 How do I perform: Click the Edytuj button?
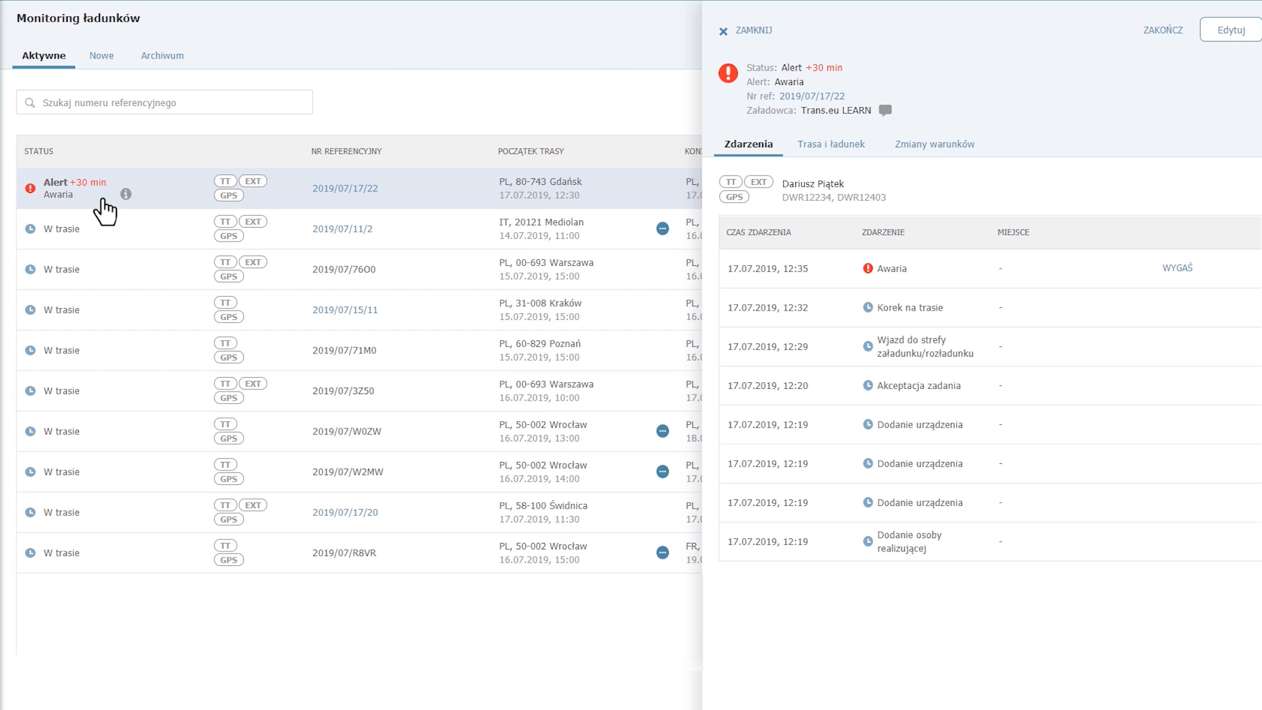[x=1231, y=30]
